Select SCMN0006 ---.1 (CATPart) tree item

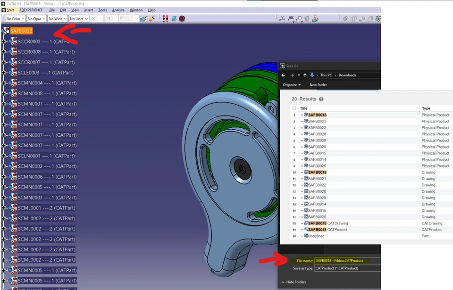point(47,177)
